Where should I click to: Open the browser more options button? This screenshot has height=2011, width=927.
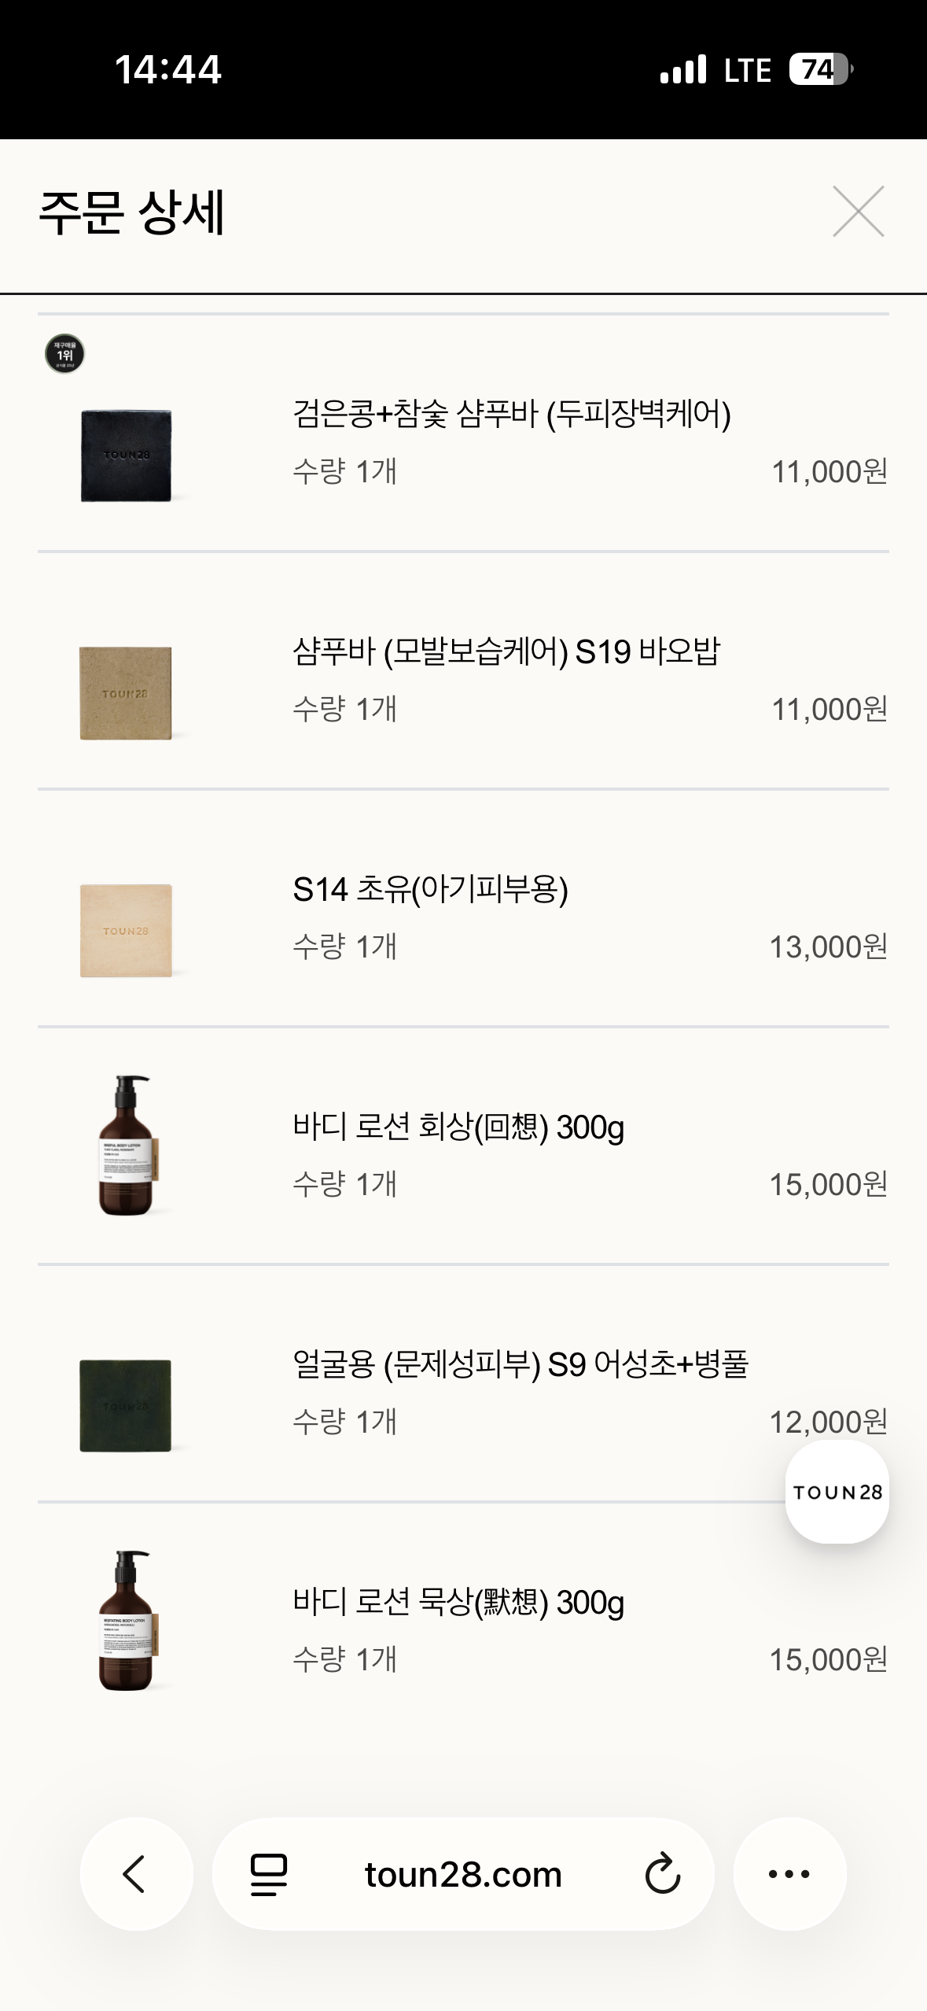pyautogui.click(x=789, y=1874)
